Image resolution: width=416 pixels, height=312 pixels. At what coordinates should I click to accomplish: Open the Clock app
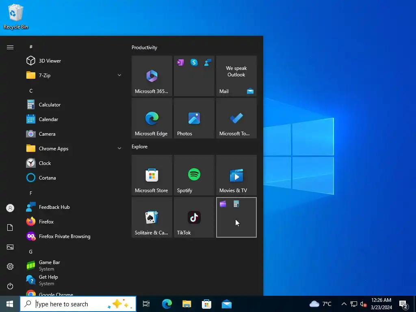coord(74,163)
